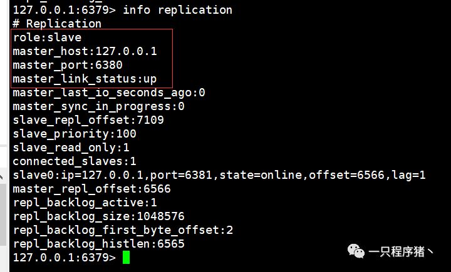Click the WeChat logo in the watermark

[356, 251]
